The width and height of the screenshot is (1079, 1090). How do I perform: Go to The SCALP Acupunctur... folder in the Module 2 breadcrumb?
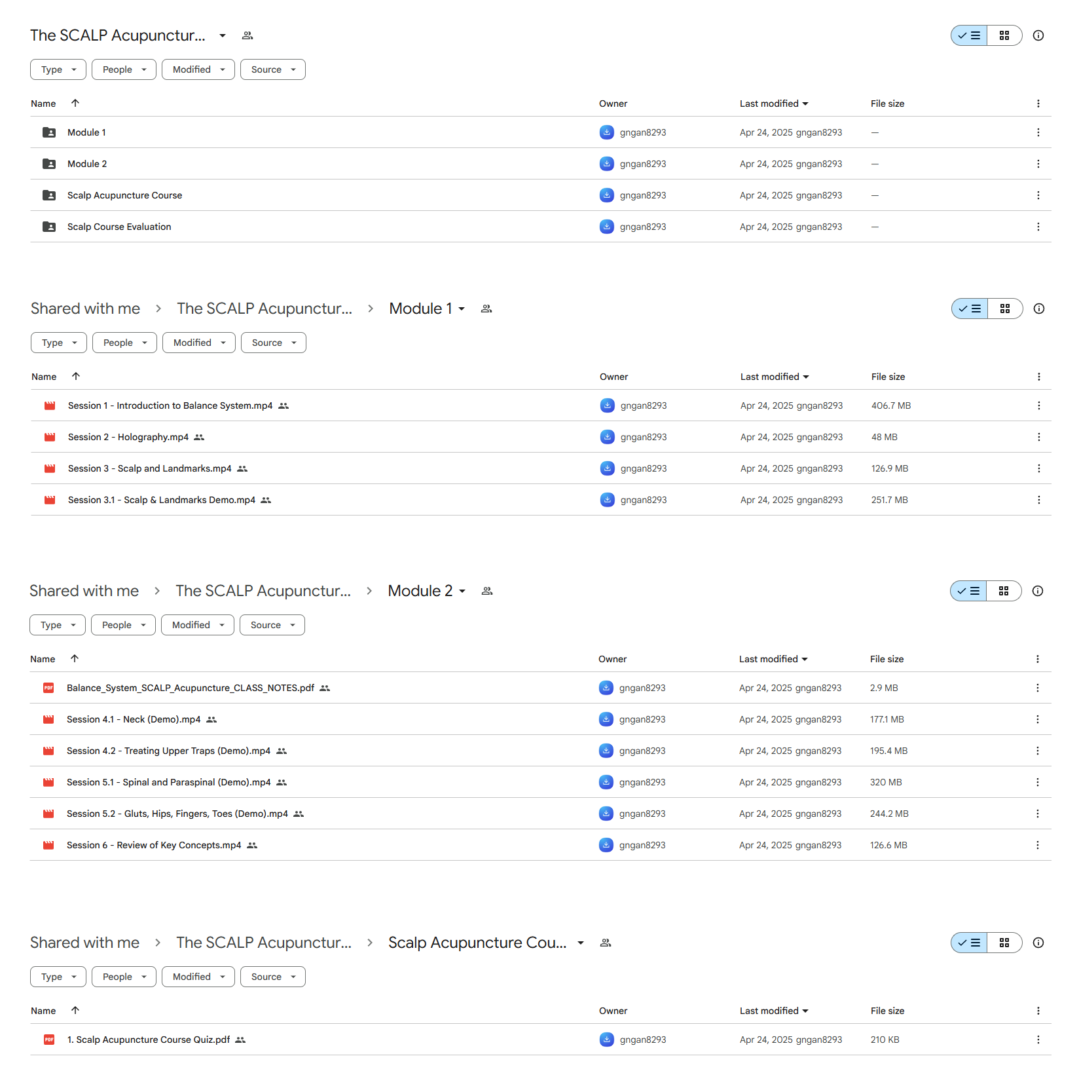point(263,591)
